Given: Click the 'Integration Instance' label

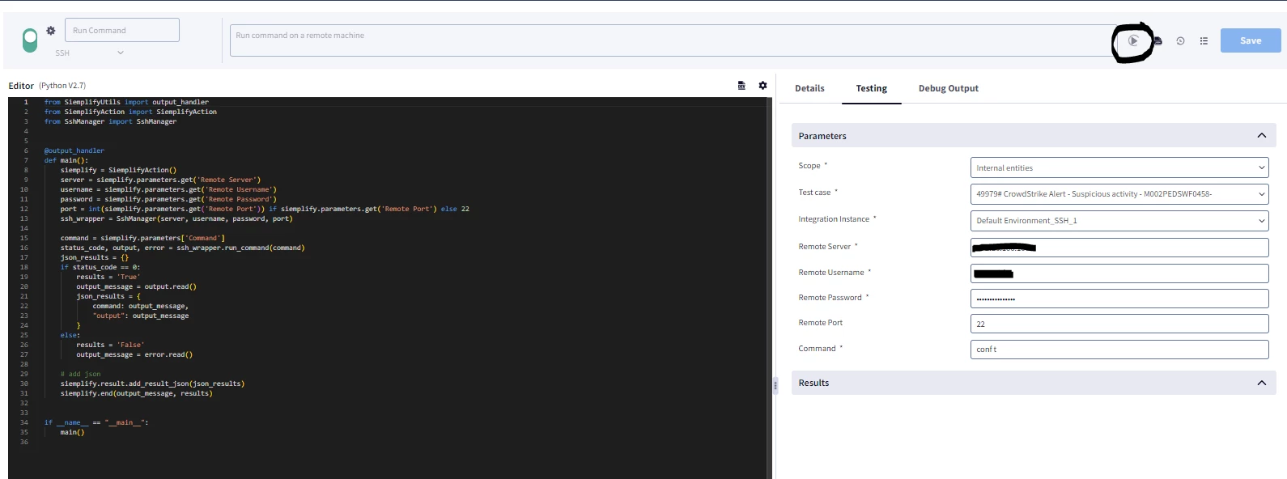Looking at the screenshot, I should coord(834,219).
